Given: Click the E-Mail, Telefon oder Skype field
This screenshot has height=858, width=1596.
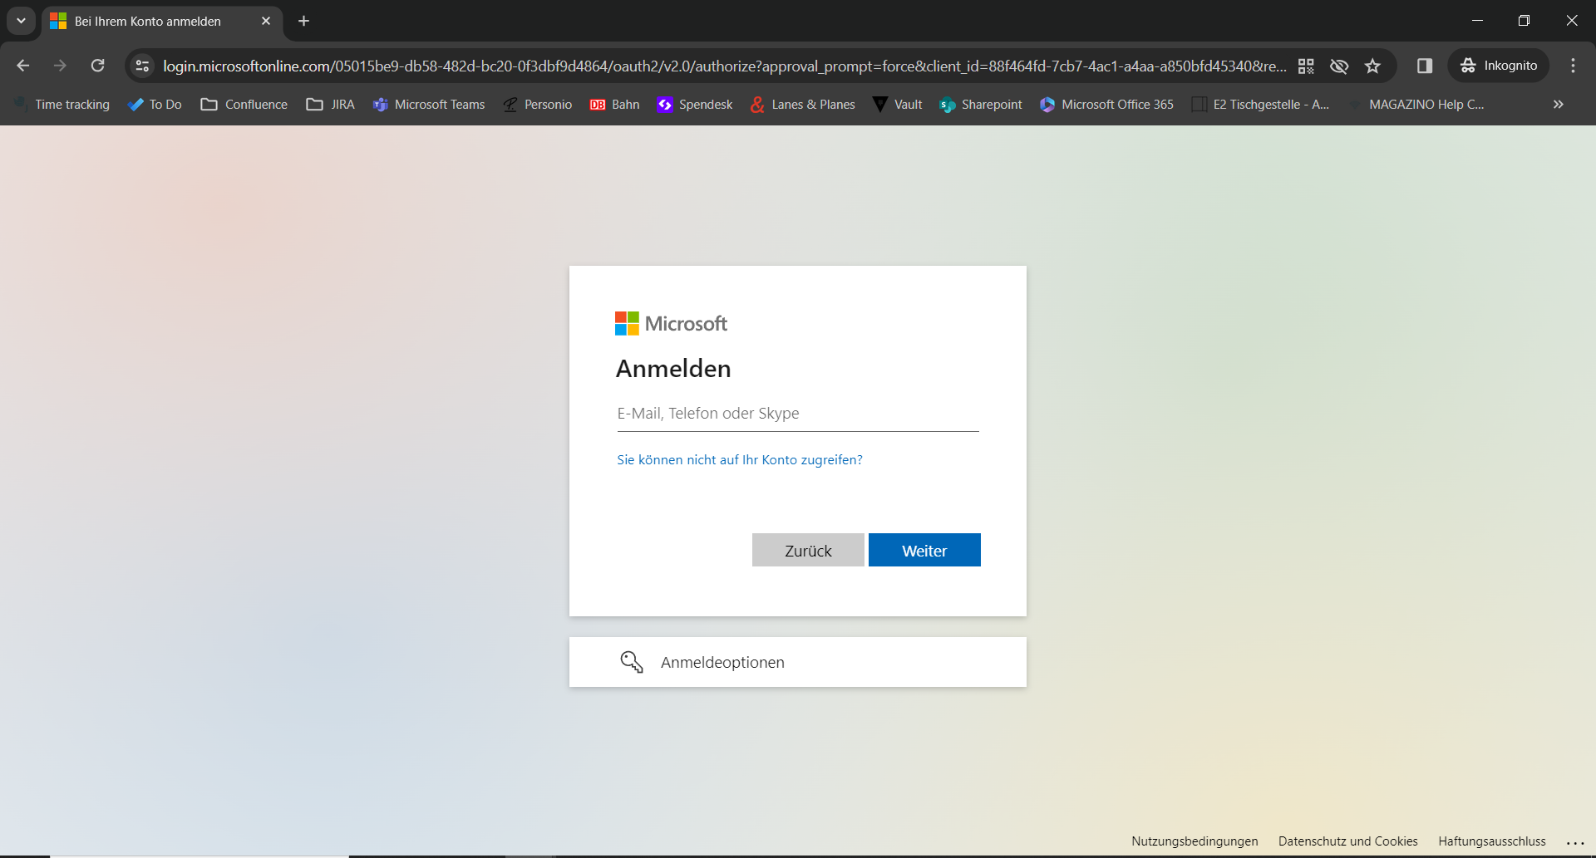Looking at the screenshot, I should point(797,414).
